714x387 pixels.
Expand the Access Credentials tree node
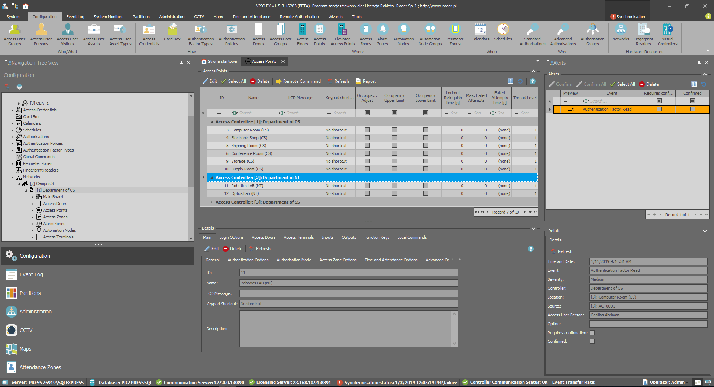click(12, 110)
